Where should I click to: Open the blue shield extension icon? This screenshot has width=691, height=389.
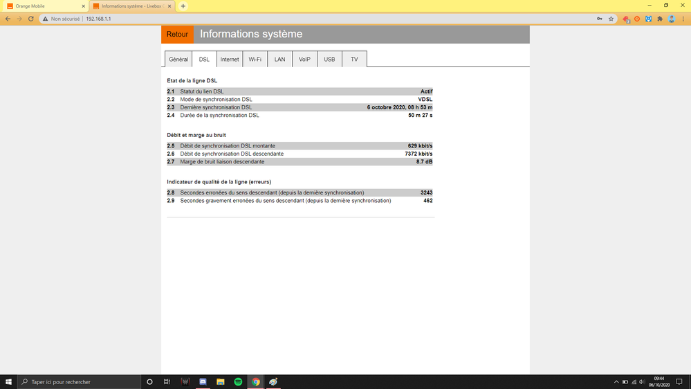[649, 19]
